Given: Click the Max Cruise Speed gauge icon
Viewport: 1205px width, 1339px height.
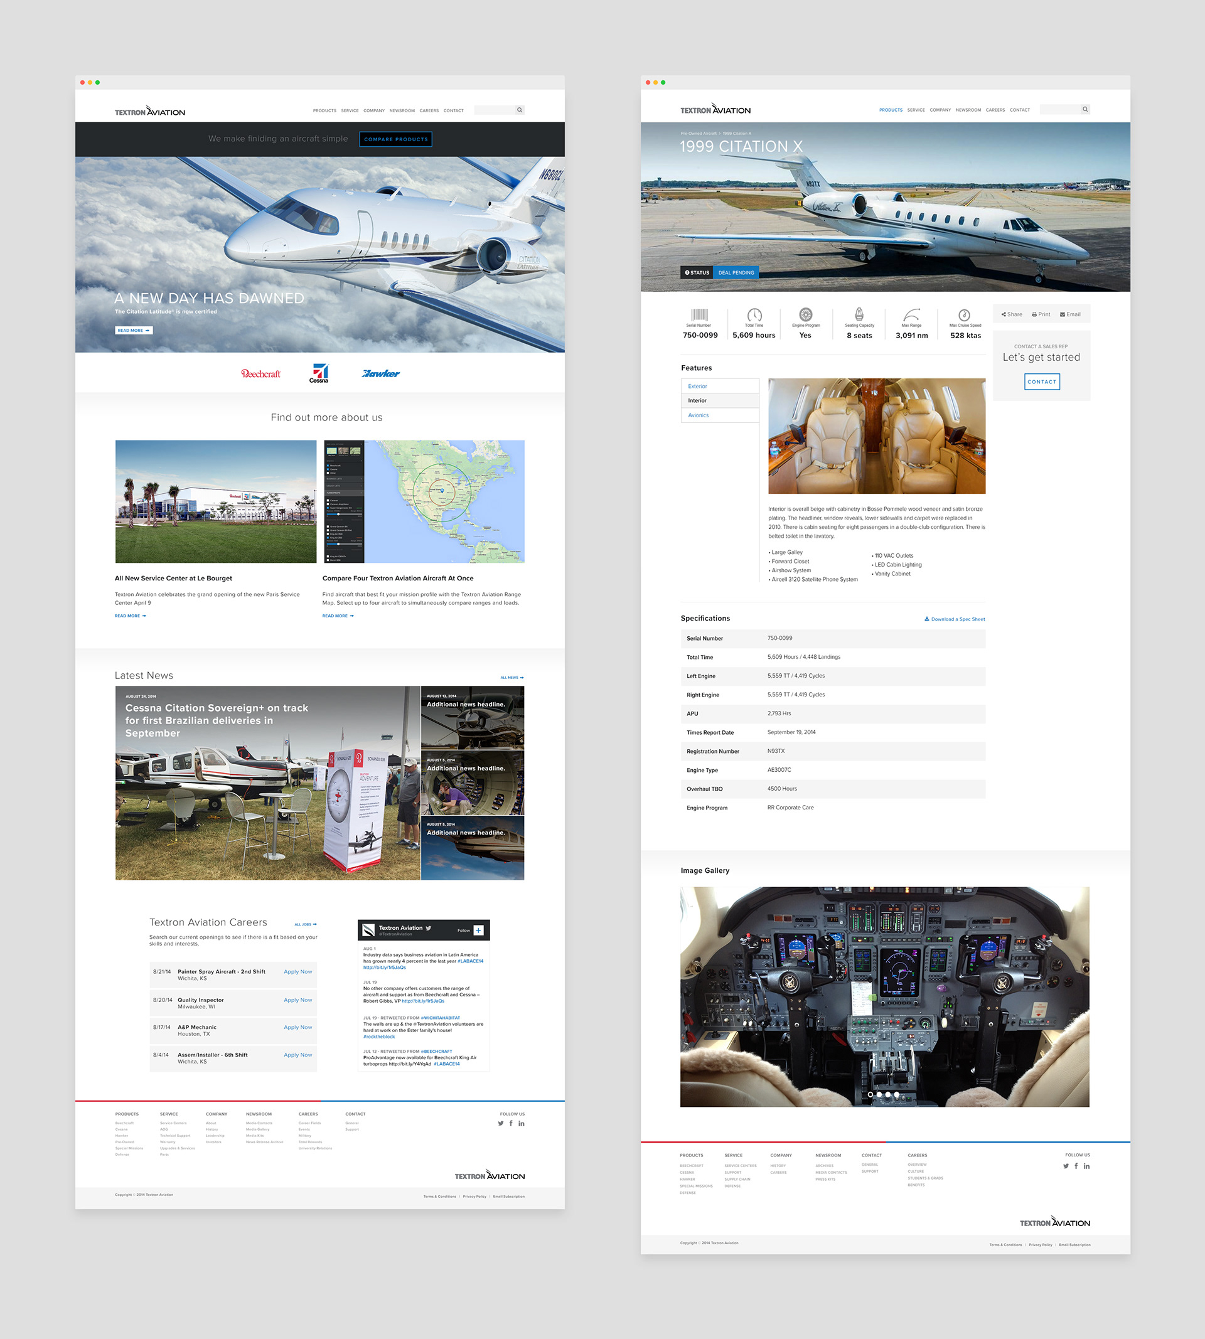Looking at the screenshot, I should [965, 315].
